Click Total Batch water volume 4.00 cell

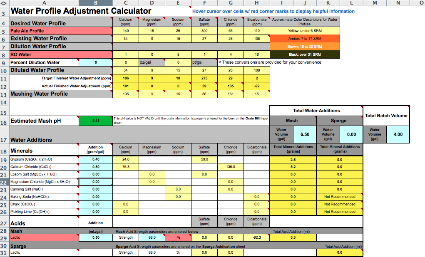click(398, 134)
